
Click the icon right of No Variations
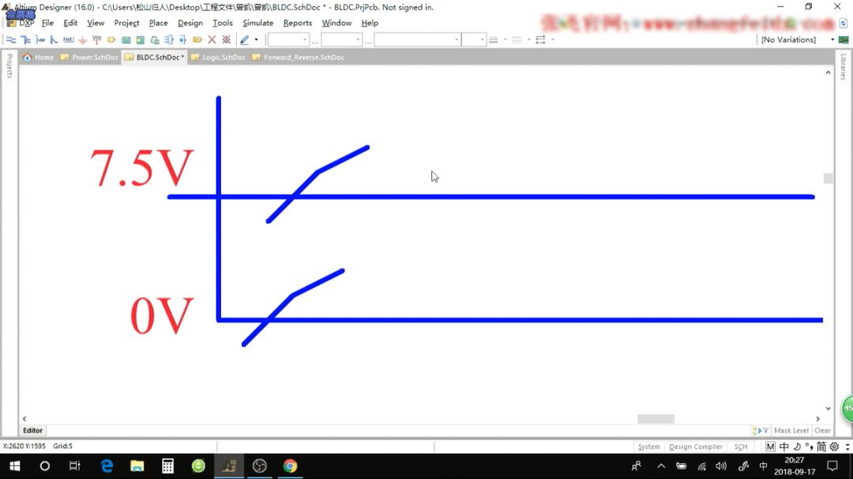tap(844, 39)
